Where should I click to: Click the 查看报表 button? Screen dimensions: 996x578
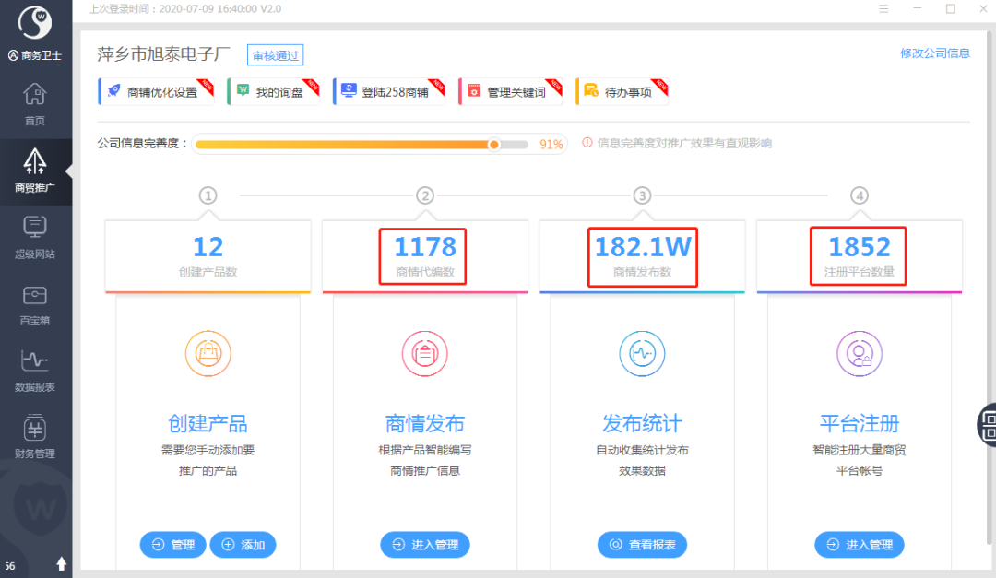pyautogui.click(x=642, y=544)
